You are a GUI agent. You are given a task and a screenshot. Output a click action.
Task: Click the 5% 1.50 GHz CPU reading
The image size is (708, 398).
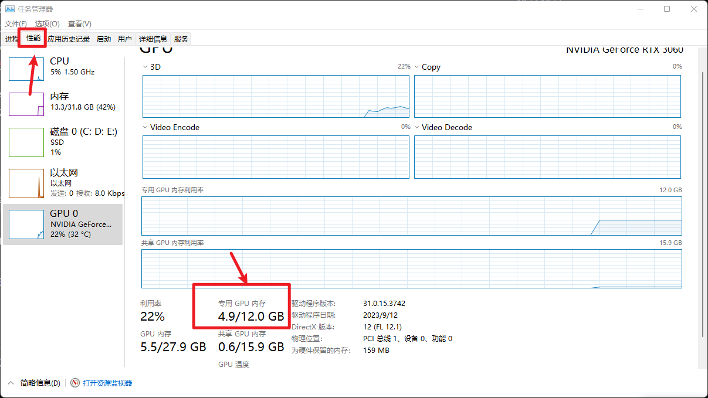pos(72,72)
